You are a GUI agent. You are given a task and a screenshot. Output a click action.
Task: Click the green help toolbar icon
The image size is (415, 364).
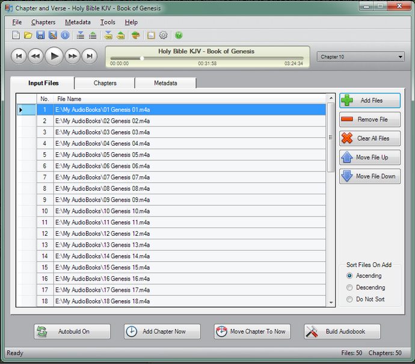coord(179,35)
